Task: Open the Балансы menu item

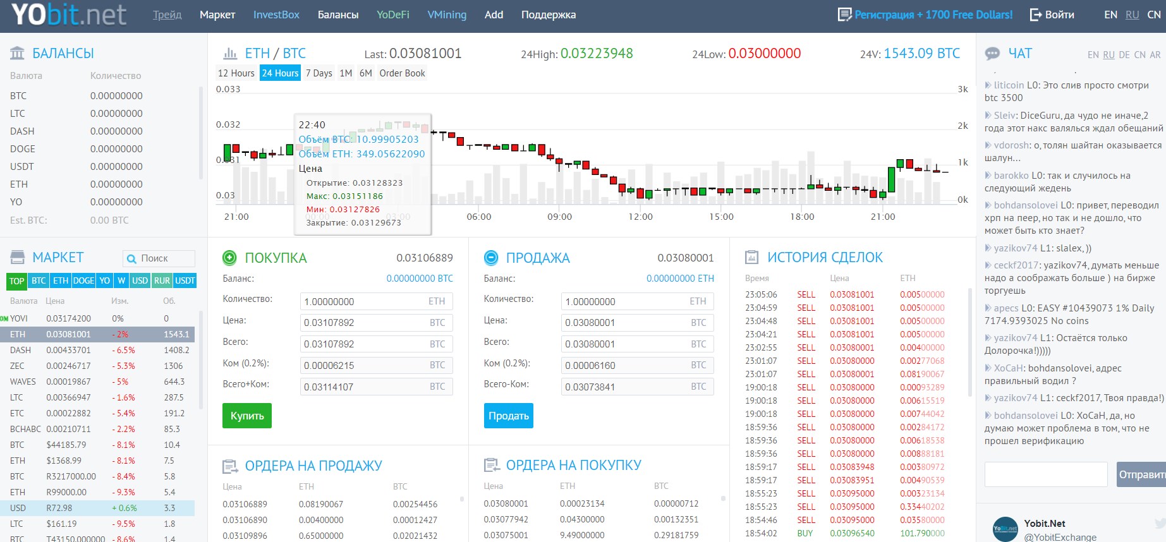Action: point(338,15)
